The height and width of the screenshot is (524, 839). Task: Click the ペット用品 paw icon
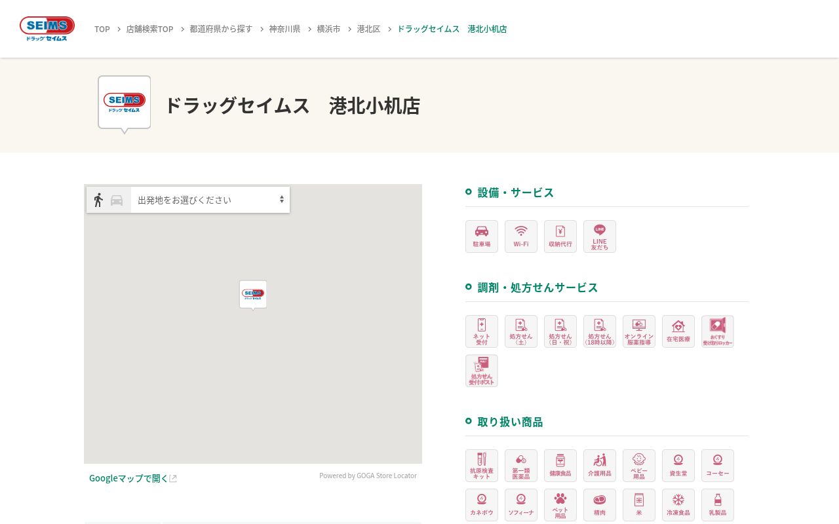click(x=560, y=505)
